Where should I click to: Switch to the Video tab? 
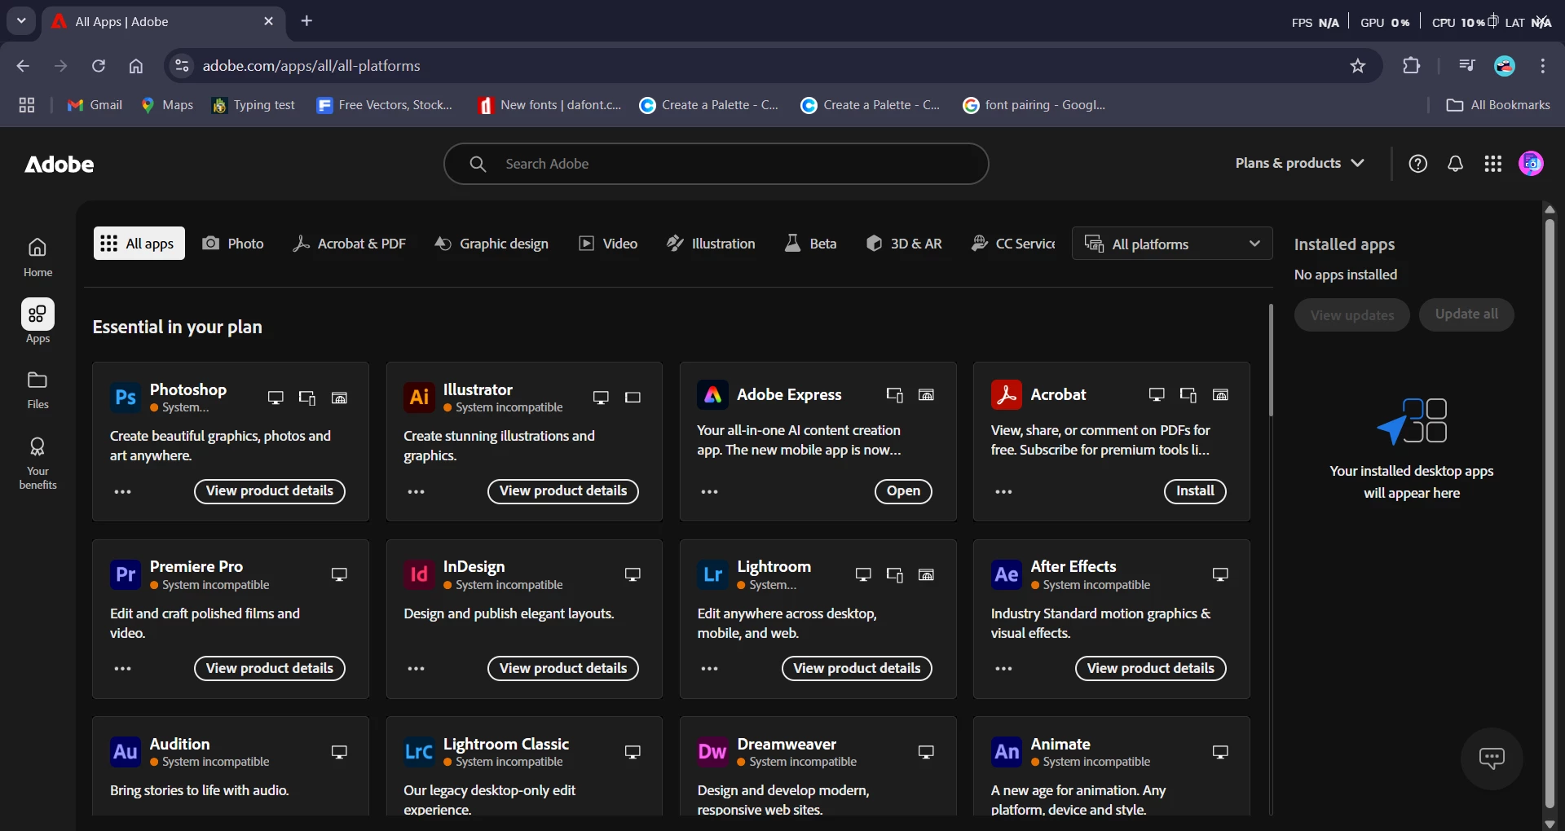coord(608,244)
